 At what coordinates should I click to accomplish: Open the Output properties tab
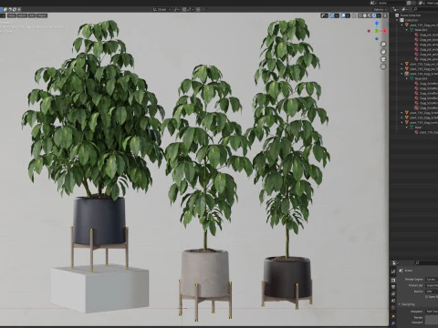(393, 287)
